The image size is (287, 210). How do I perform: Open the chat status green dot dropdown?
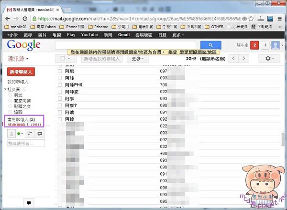pos(20,134)
